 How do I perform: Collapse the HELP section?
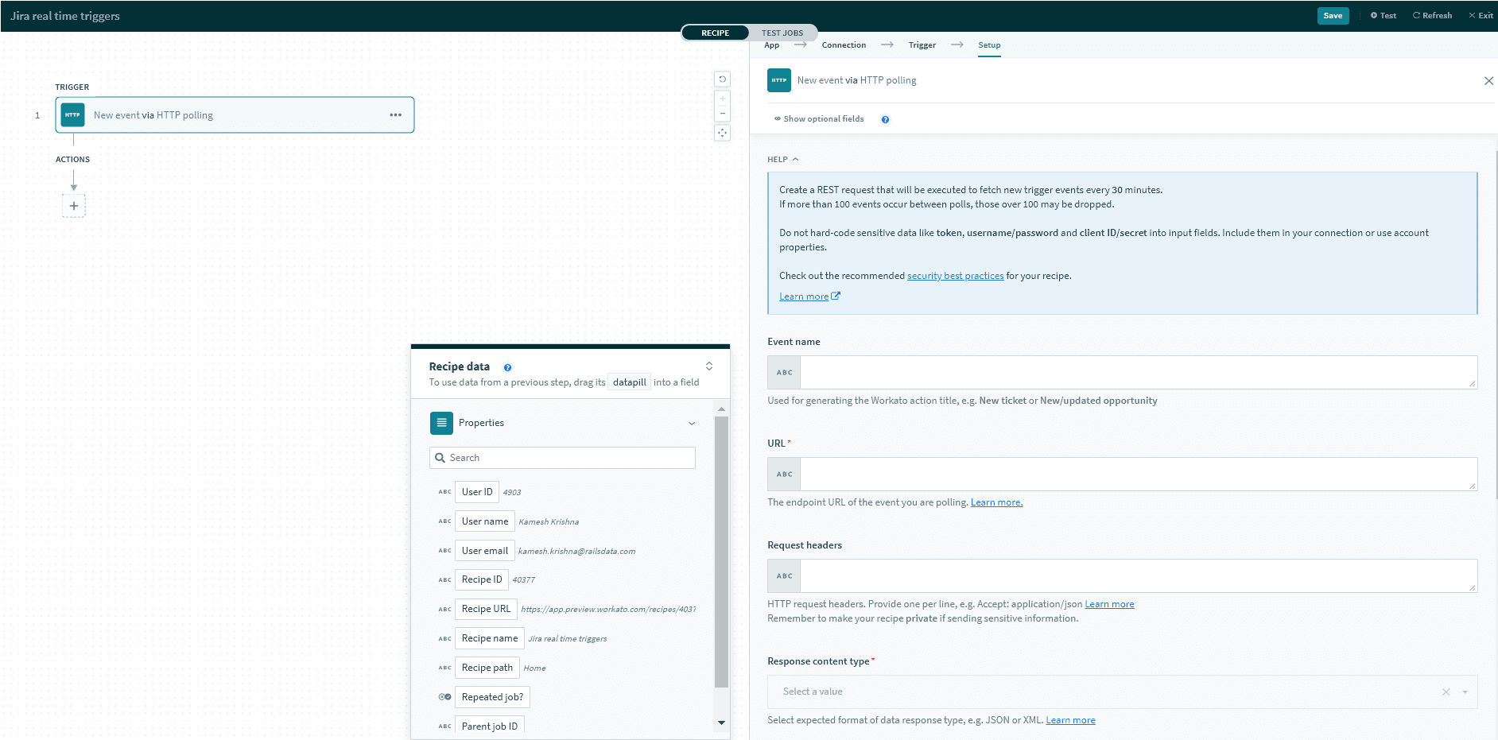[782, 160]
